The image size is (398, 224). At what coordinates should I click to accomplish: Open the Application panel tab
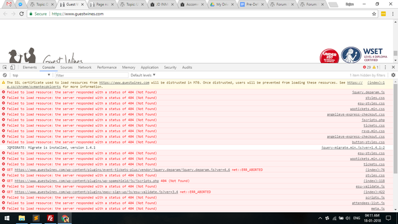(x=149, y=67)
